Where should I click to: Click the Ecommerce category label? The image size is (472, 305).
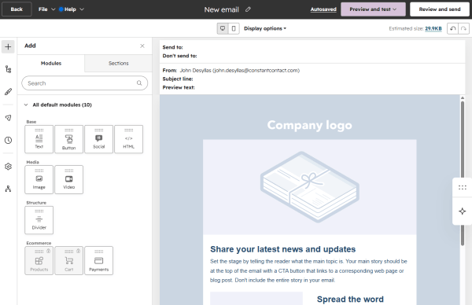pyautogui.click(x=39, y=243)
